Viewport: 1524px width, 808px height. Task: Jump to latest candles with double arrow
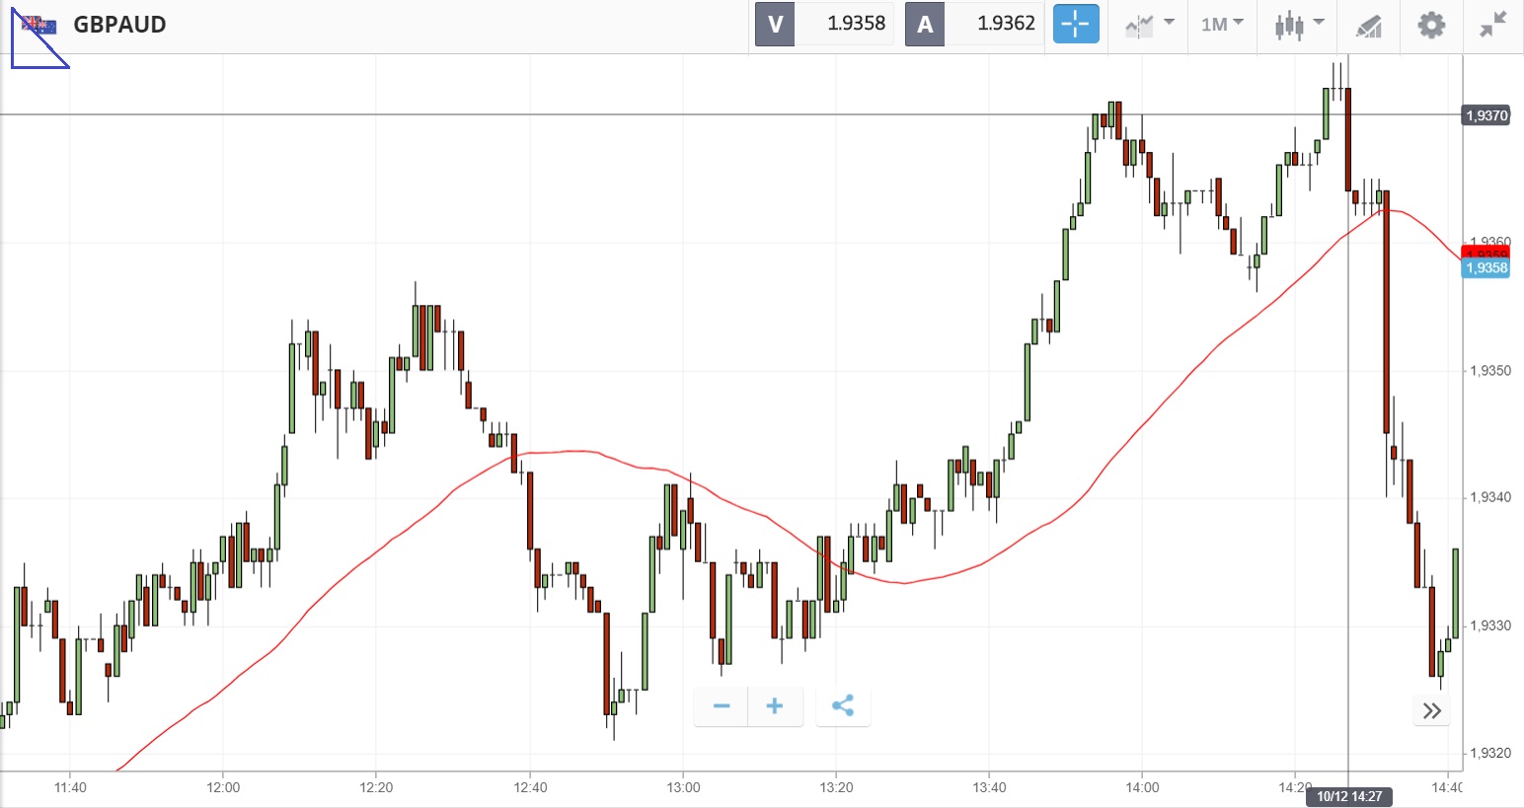[1432, 710]
